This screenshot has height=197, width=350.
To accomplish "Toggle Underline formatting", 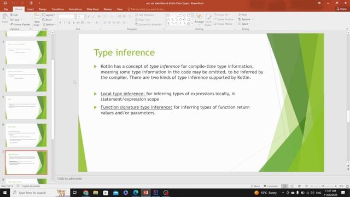I will (69, 23).
